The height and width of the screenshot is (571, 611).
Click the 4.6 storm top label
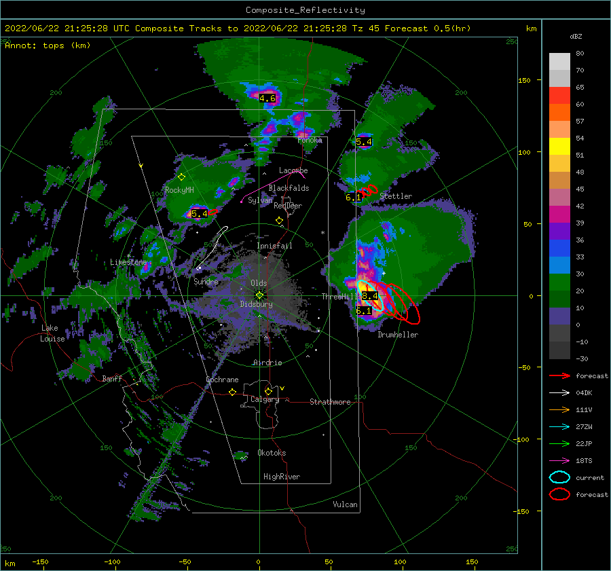[x=267, y=98]
